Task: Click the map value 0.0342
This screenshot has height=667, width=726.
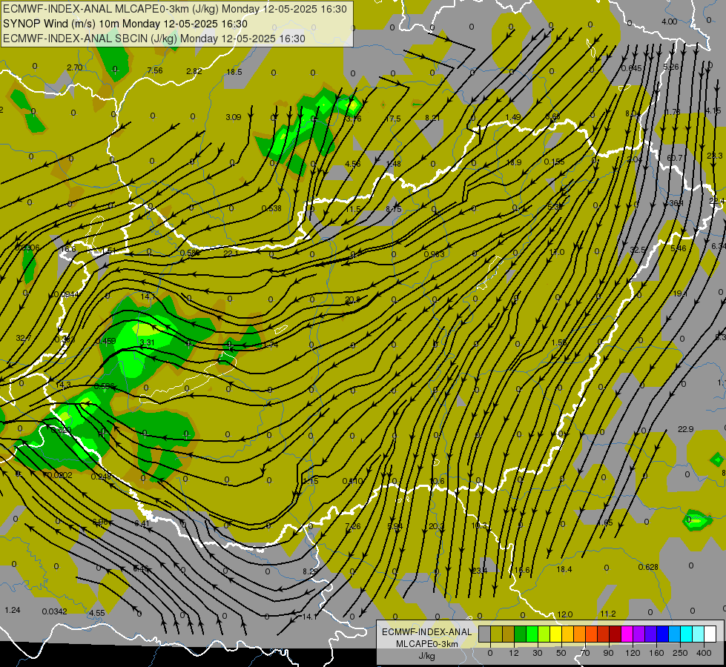Action: coord(54,611)
